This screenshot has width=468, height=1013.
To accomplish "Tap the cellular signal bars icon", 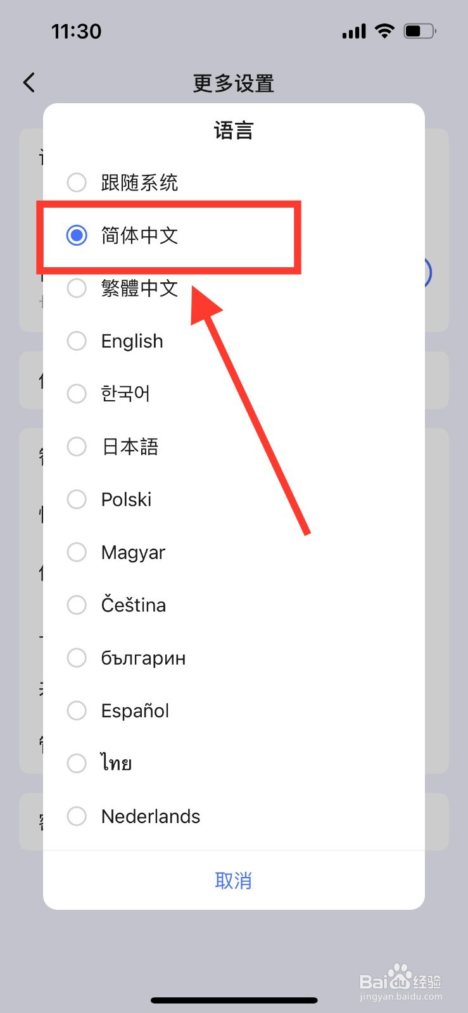I will pos(354,31).
